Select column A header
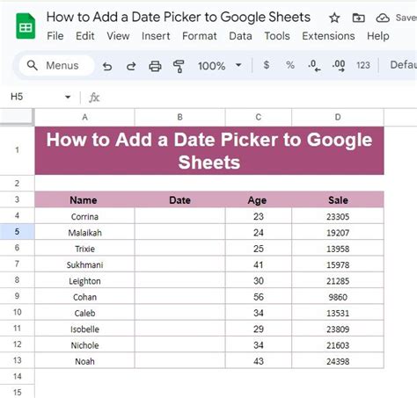The width and height of the screenshot is (417, 398). click(x=84, y=118)
